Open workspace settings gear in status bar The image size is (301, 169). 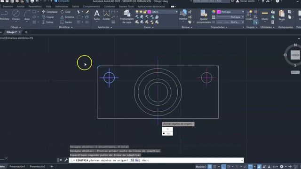[x=282, y=167]
